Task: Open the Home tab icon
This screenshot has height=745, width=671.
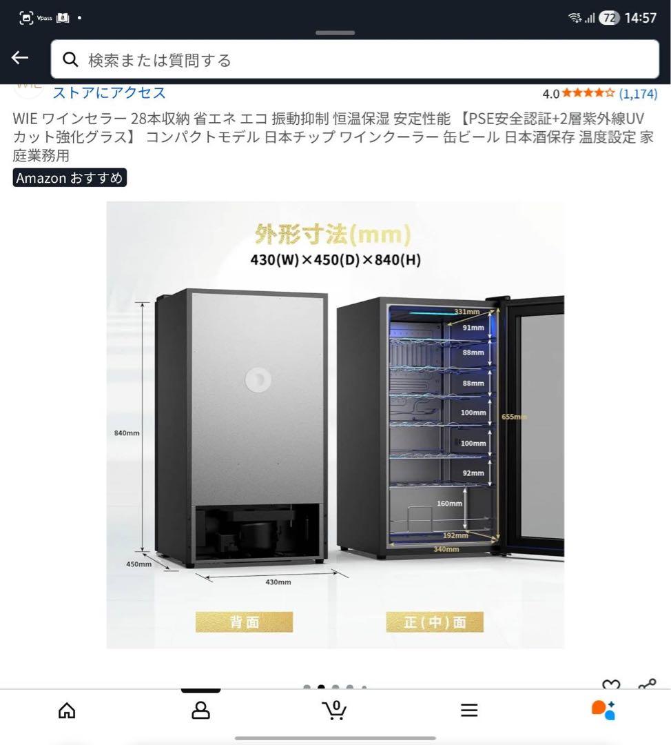Action: [x=67, y=711]
